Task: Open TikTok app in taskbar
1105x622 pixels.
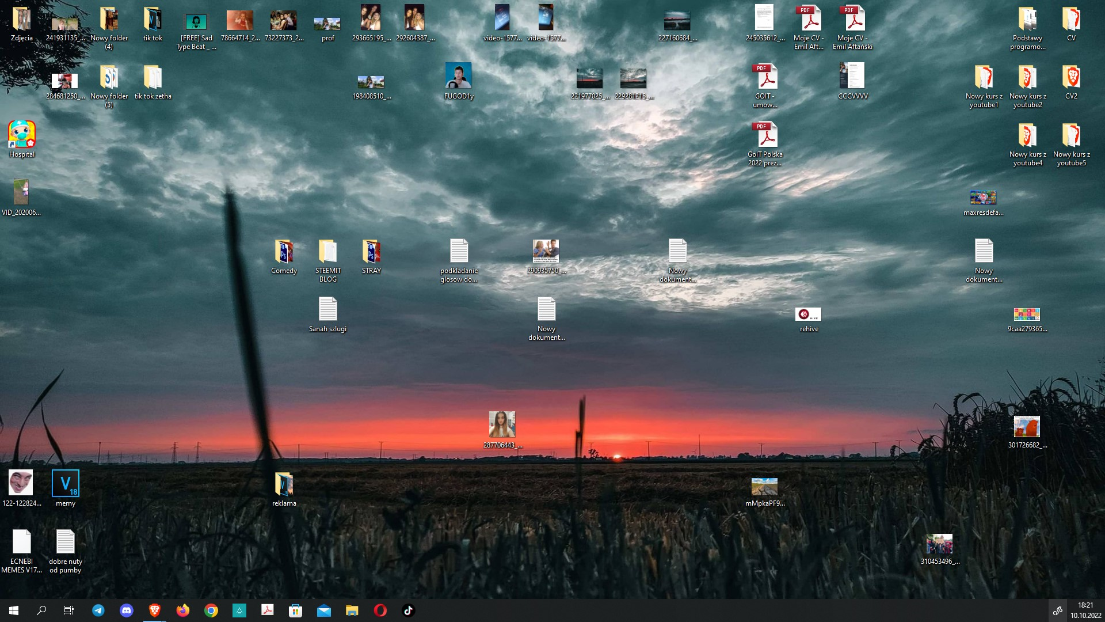Action: pos(408,610)
